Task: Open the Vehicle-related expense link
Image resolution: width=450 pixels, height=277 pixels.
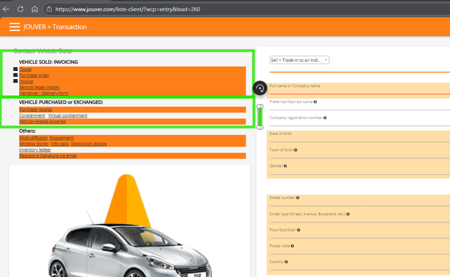Action: pos(42,122)
